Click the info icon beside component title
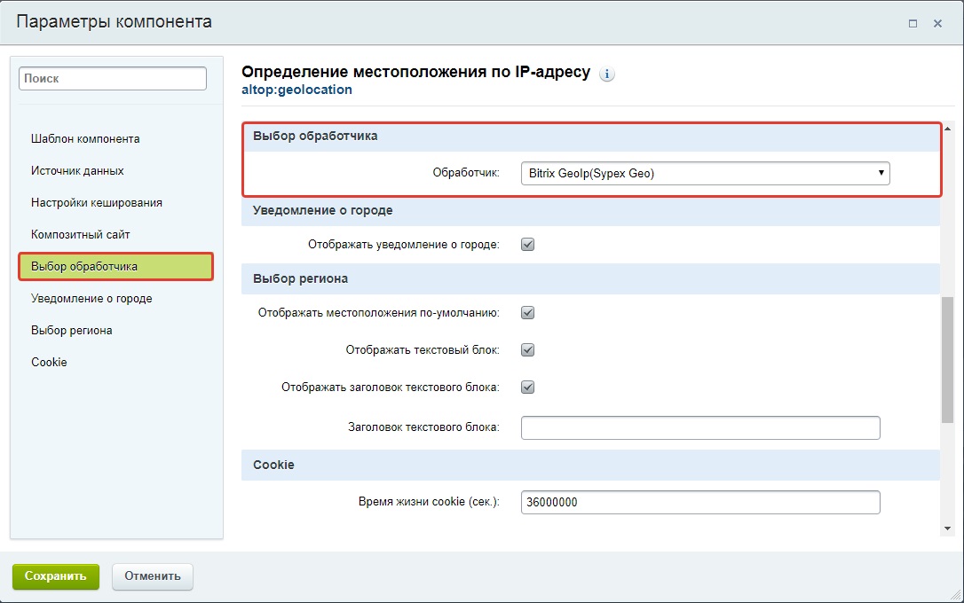964x603 pixels. click(x=607, y=74)
